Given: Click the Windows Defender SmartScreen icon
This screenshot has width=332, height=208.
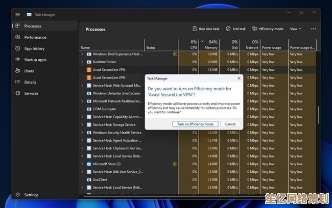Looking at the screenshot, I should 89,93.
